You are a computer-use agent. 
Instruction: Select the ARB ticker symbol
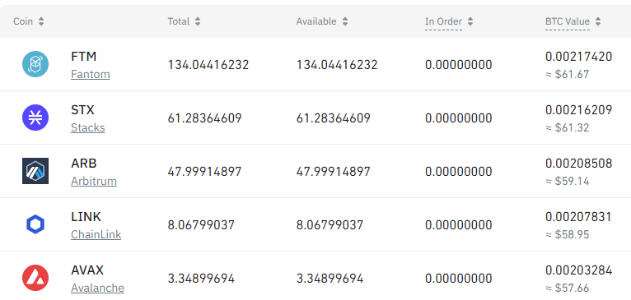[x=84, y=164]
